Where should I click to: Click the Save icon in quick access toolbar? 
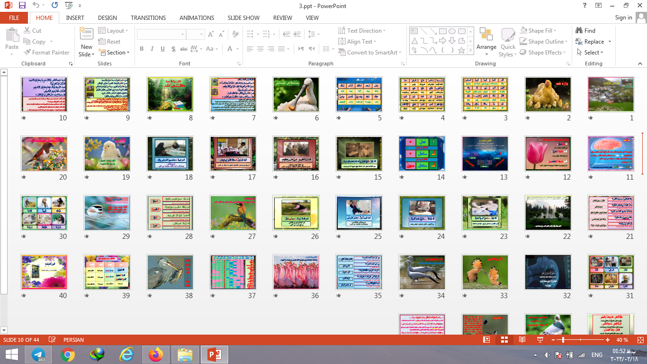(22, 6)
